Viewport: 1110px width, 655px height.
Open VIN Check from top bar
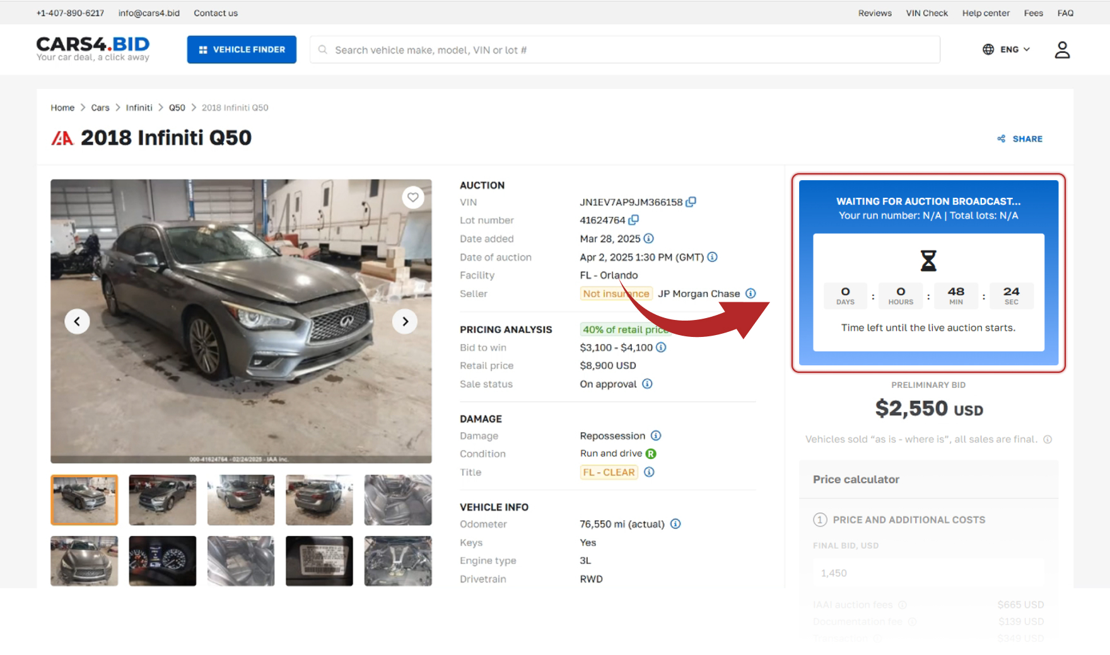[x=926, y=13]
